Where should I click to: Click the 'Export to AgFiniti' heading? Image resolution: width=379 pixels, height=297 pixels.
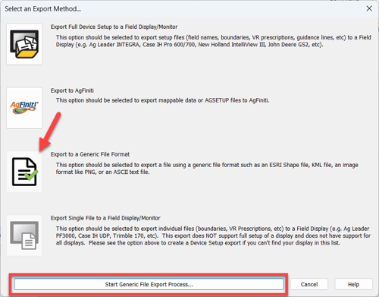click(72, 90)
